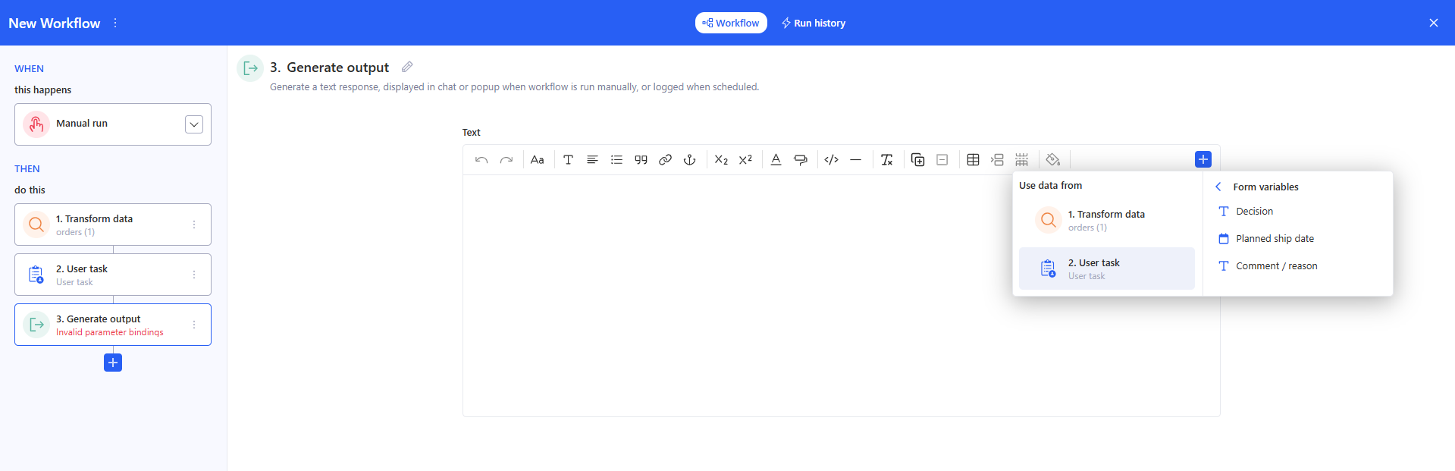Open options menu for Transform data step
Image resolution: width=1455 pixels, height=471 pixels.
[x=194, y=225]
